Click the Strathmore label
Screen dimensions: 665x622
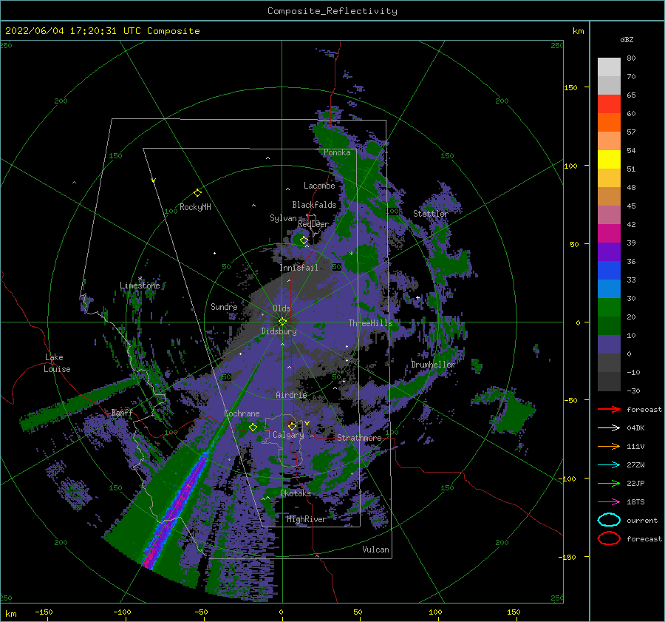(359, 438)
